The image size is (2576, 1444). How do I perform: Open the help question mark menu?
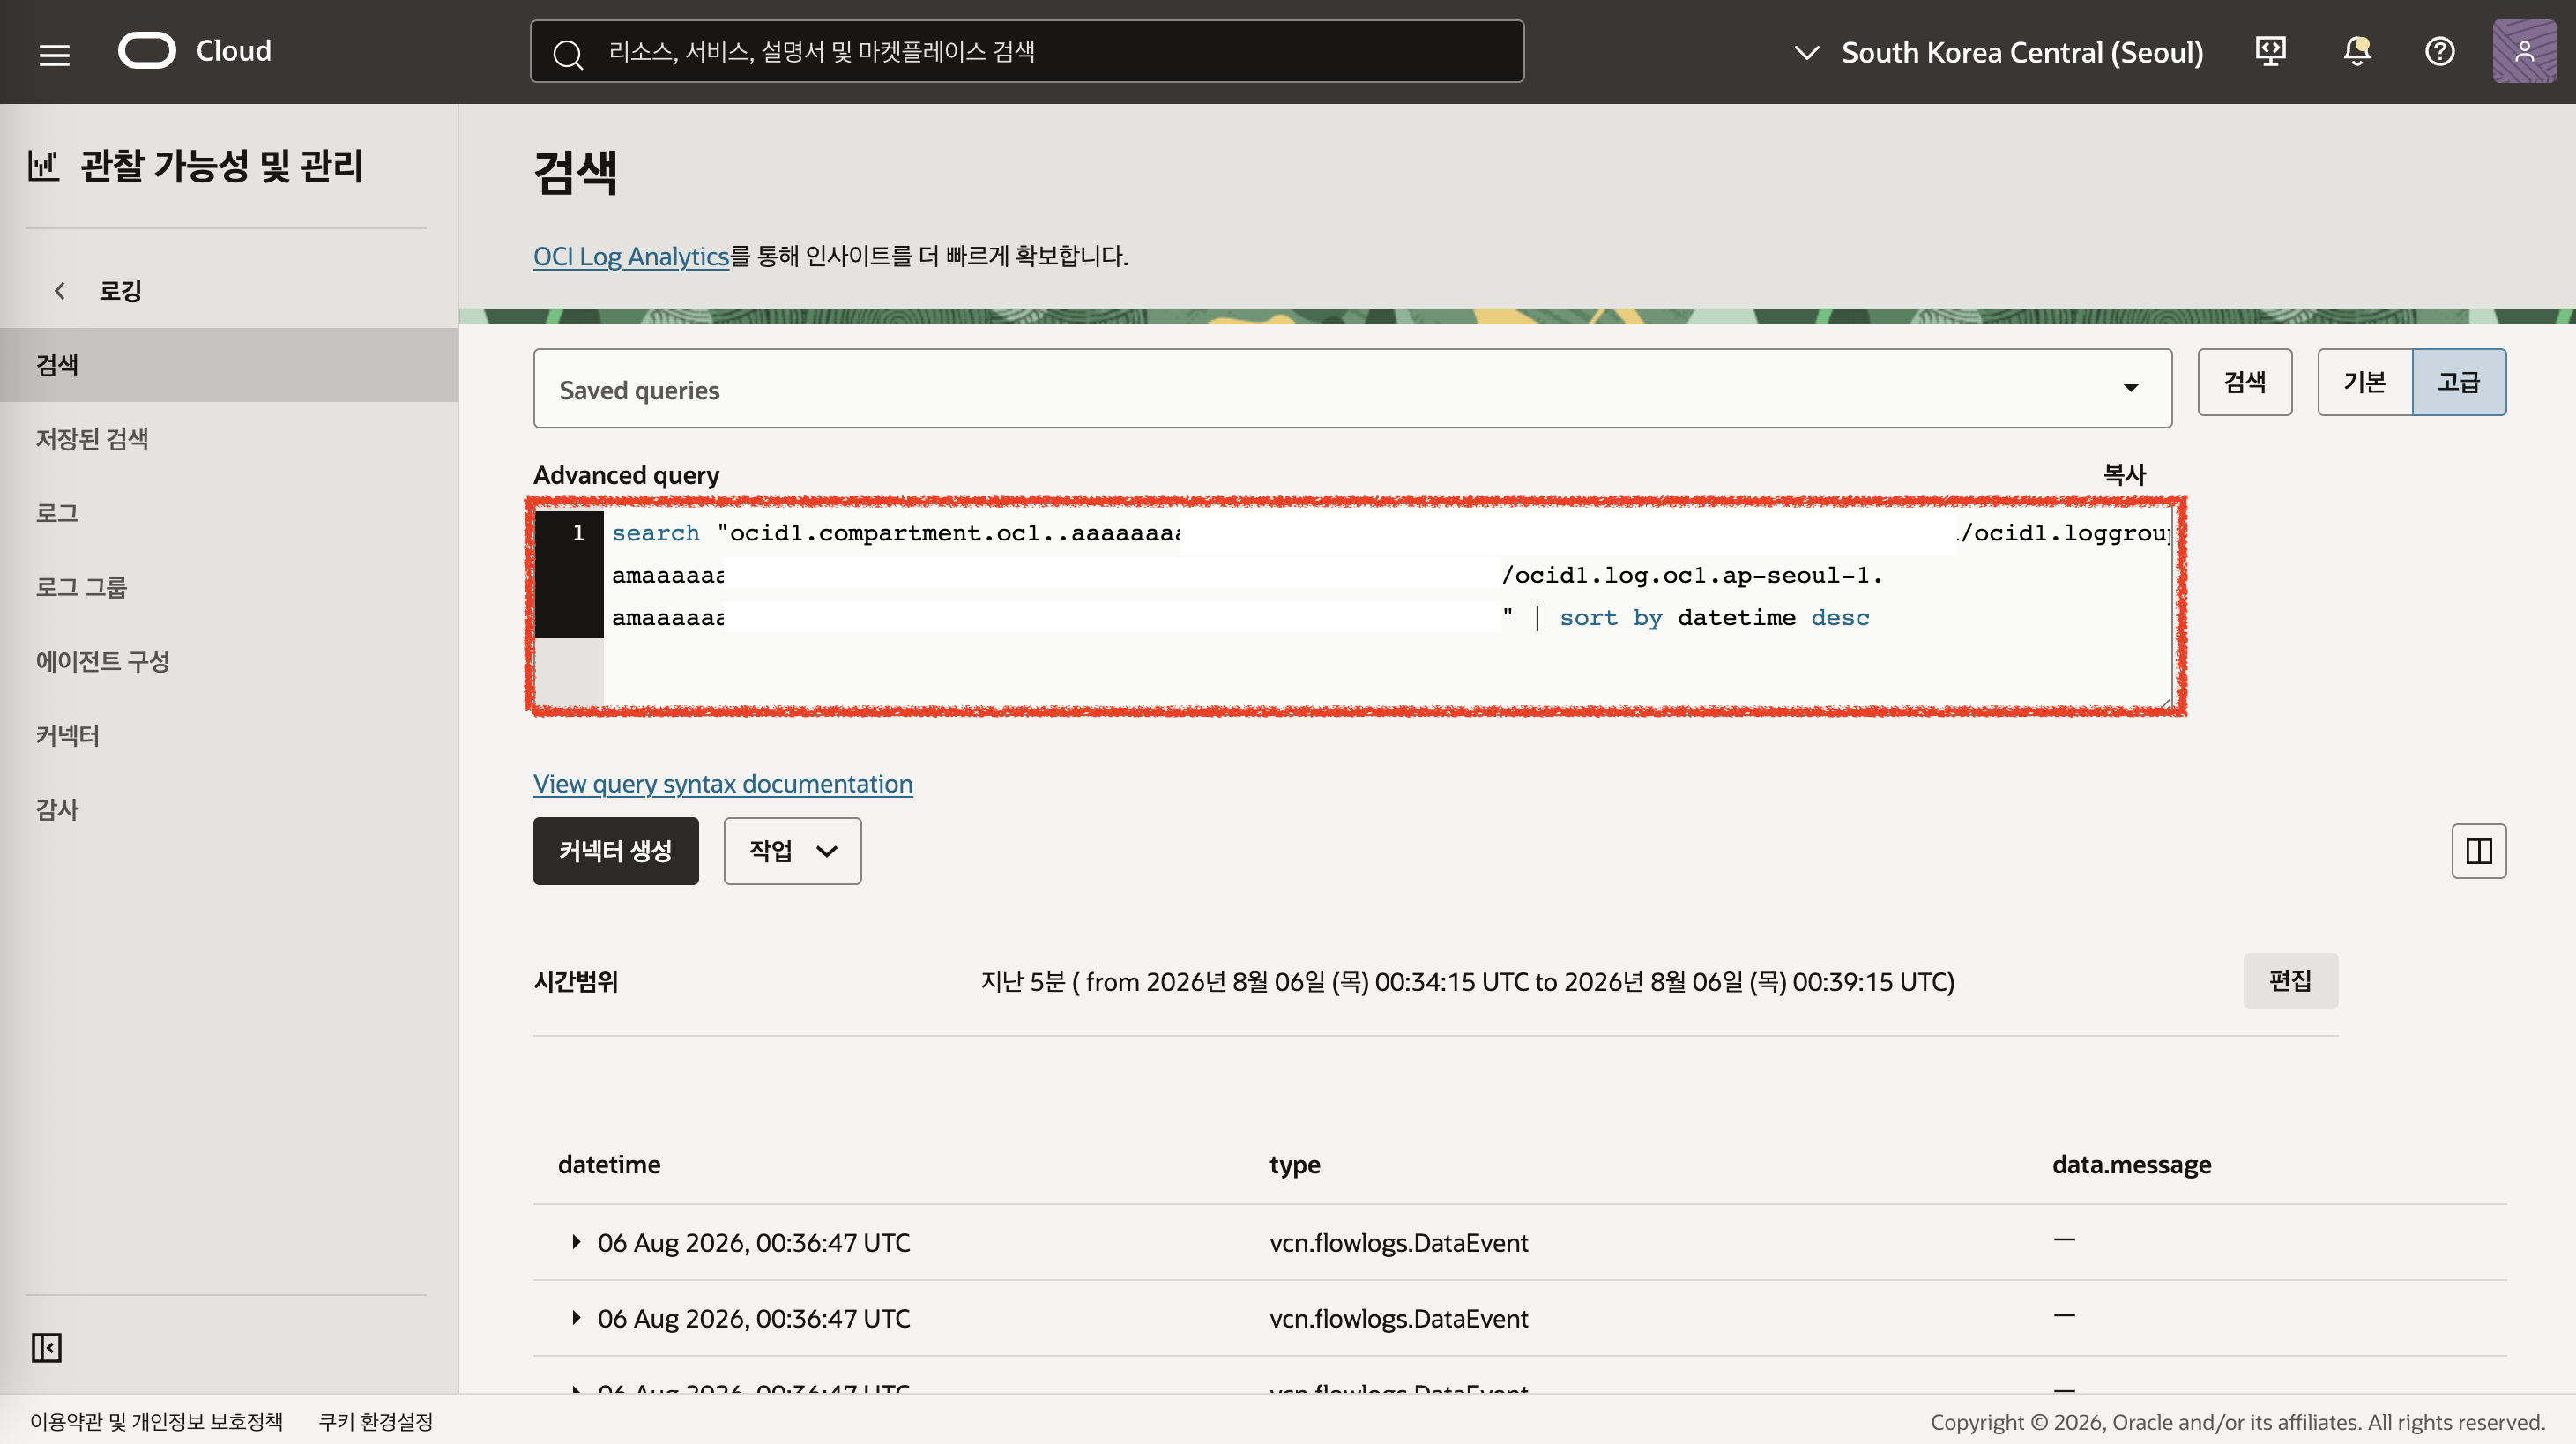(x=2439, y=51)
